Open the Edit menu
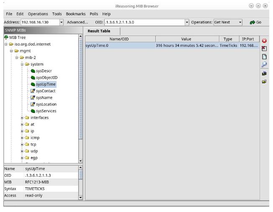 (20, 14)
